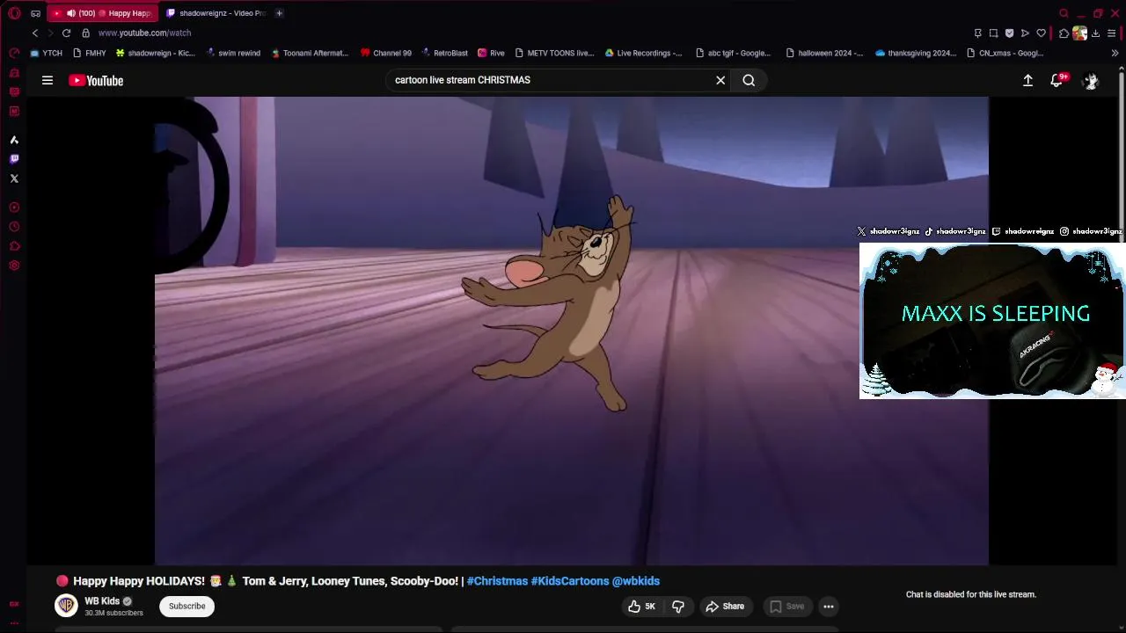Open the sidebar X icon
1126x633 pixels.
[14, 178]
